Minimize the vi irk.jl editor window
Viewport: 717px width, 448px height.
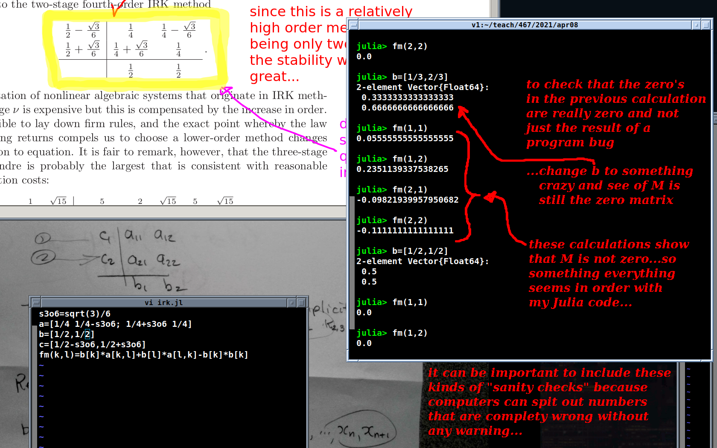click(292, 303)
